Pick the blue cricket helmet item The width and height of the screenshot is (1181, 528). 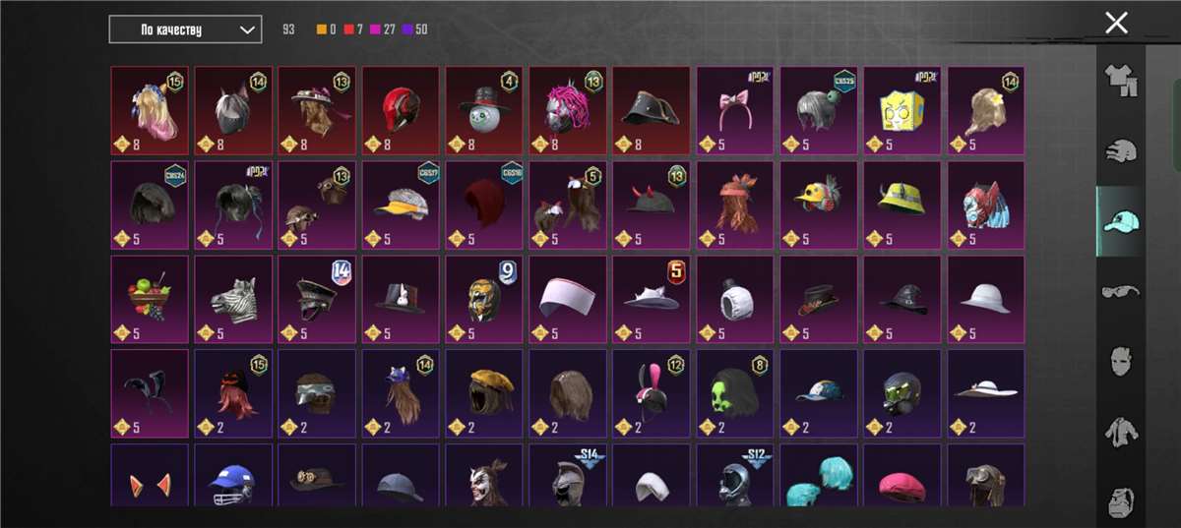(233, 475)
